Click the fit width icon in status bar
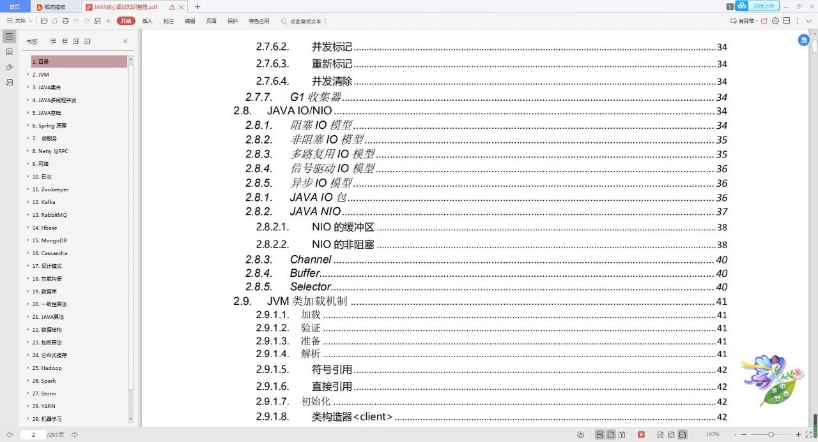This screenshot has height=442, width=818. [x=683, y=434]
